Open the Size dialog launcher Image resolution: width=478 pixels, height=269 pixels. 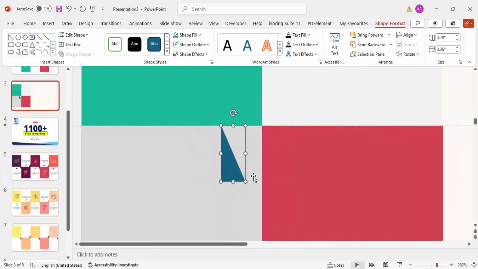[x=460, y=62]
